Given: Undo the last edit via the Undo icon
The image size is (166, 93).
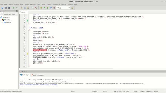Looking at the screenshot, I should click(x=13, y=8).
